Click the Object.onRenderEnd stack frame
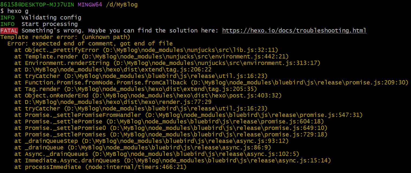The height and width of the screenshot is (173, 411). click(x=148, y=96)
